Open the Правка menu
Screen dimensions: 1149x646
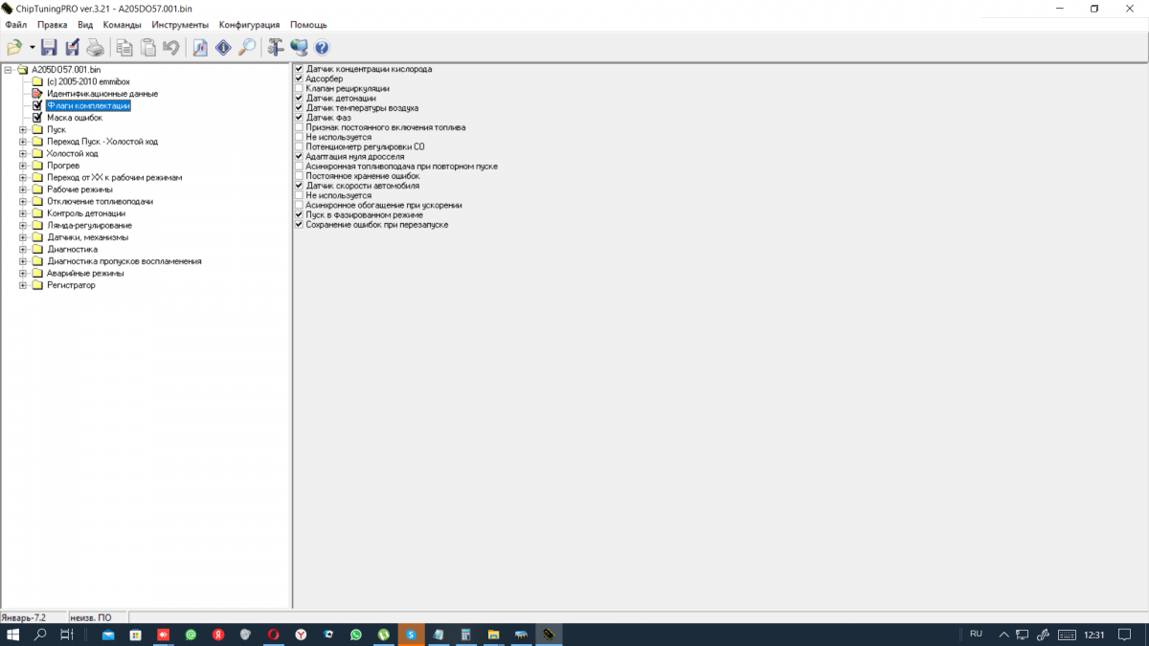coord(52,24)
